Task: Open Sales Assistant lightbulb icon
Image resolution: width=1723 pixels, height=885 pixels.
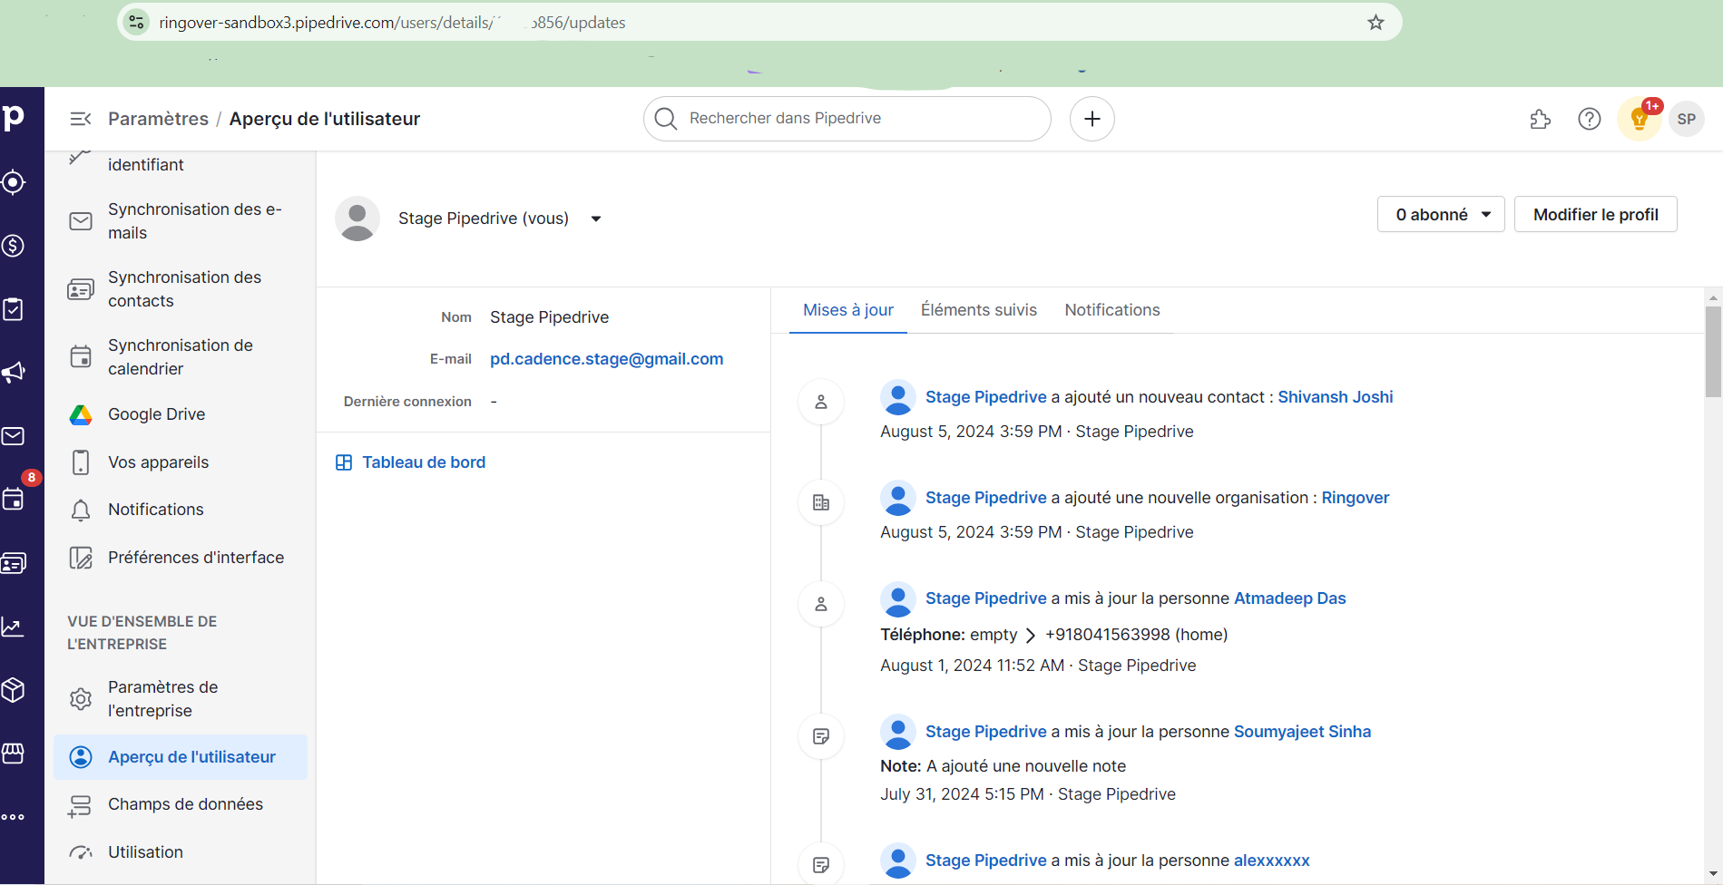Action: click(1640, 119)
